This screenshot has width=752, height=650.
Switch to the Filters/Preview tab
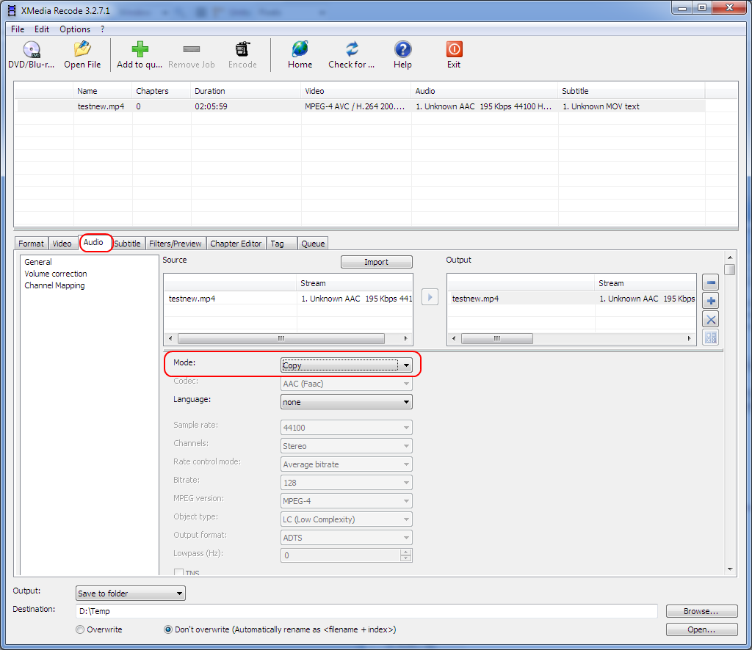click(175, 244)
